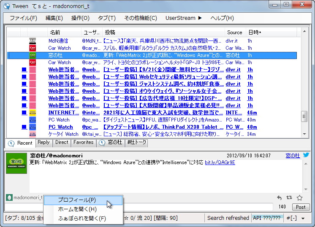This screenshot has width=315, height=227.
Task: Click the madonomori_t account icon
Action: (x=9, y=197)
